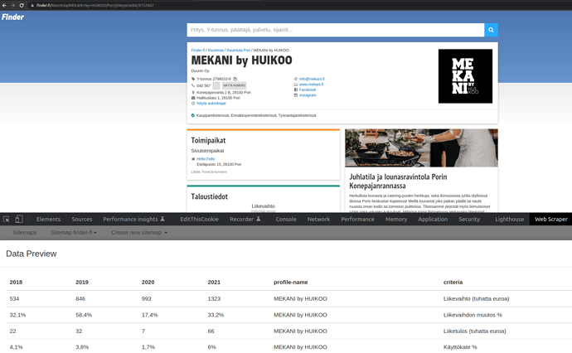Click the Hello Fello link
The height and width of the screenshot is (353, 572).
tap(206, 159)
